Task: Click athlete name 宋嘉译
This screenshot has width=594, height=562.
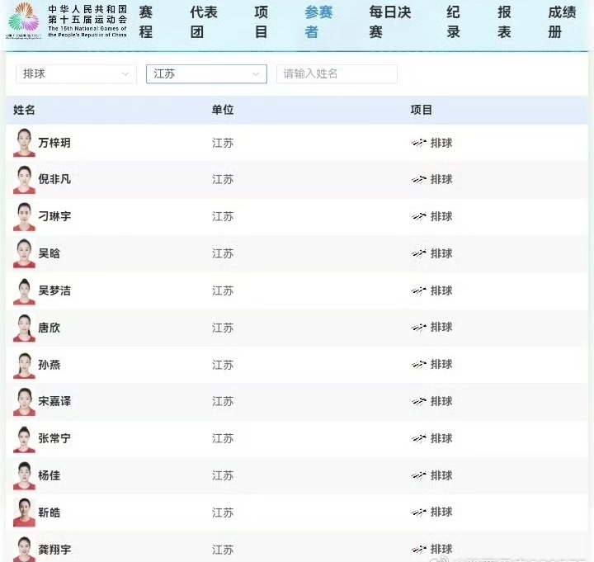Action: coord(54,401)
